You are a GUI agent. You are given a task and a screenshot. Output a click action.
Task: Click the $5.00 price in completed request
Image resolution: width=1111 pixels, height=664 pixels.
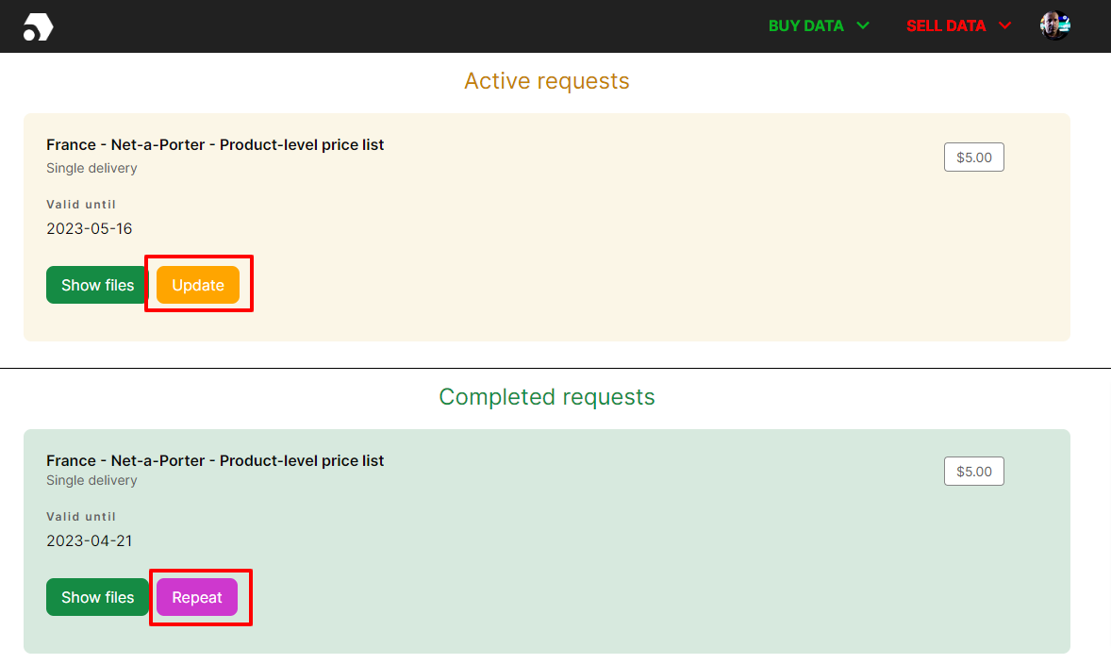tap(973, 472)
